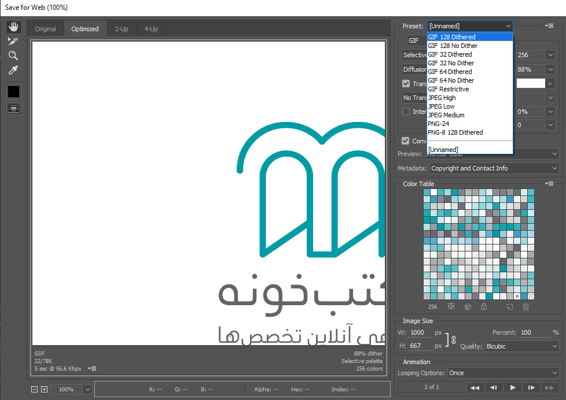
Task: Choose GIF 64 No Dither preset
Action: (469, 80)
